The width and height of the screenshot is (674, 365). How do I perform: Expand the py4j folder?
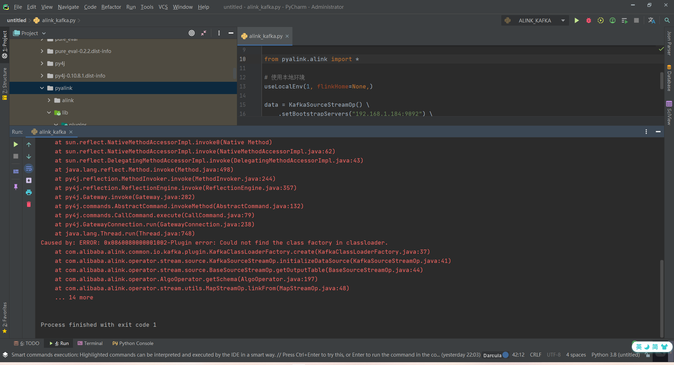pyautogui.click(x=42, y=64)
